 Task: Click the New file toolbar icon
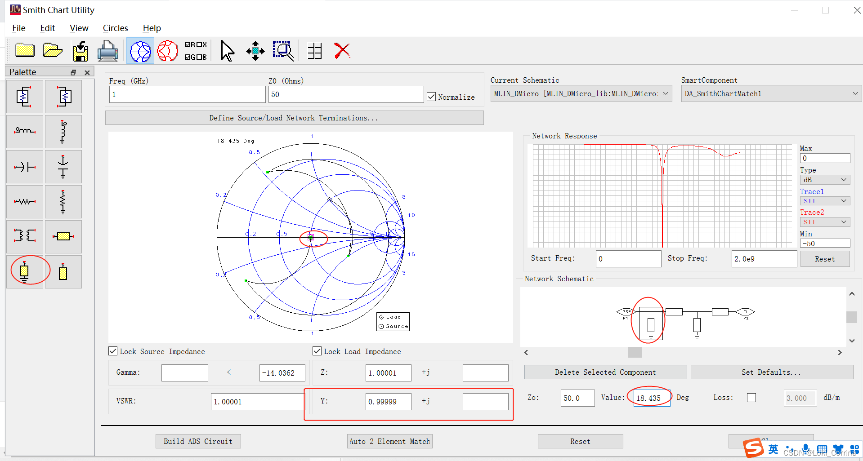coord(25,50)
